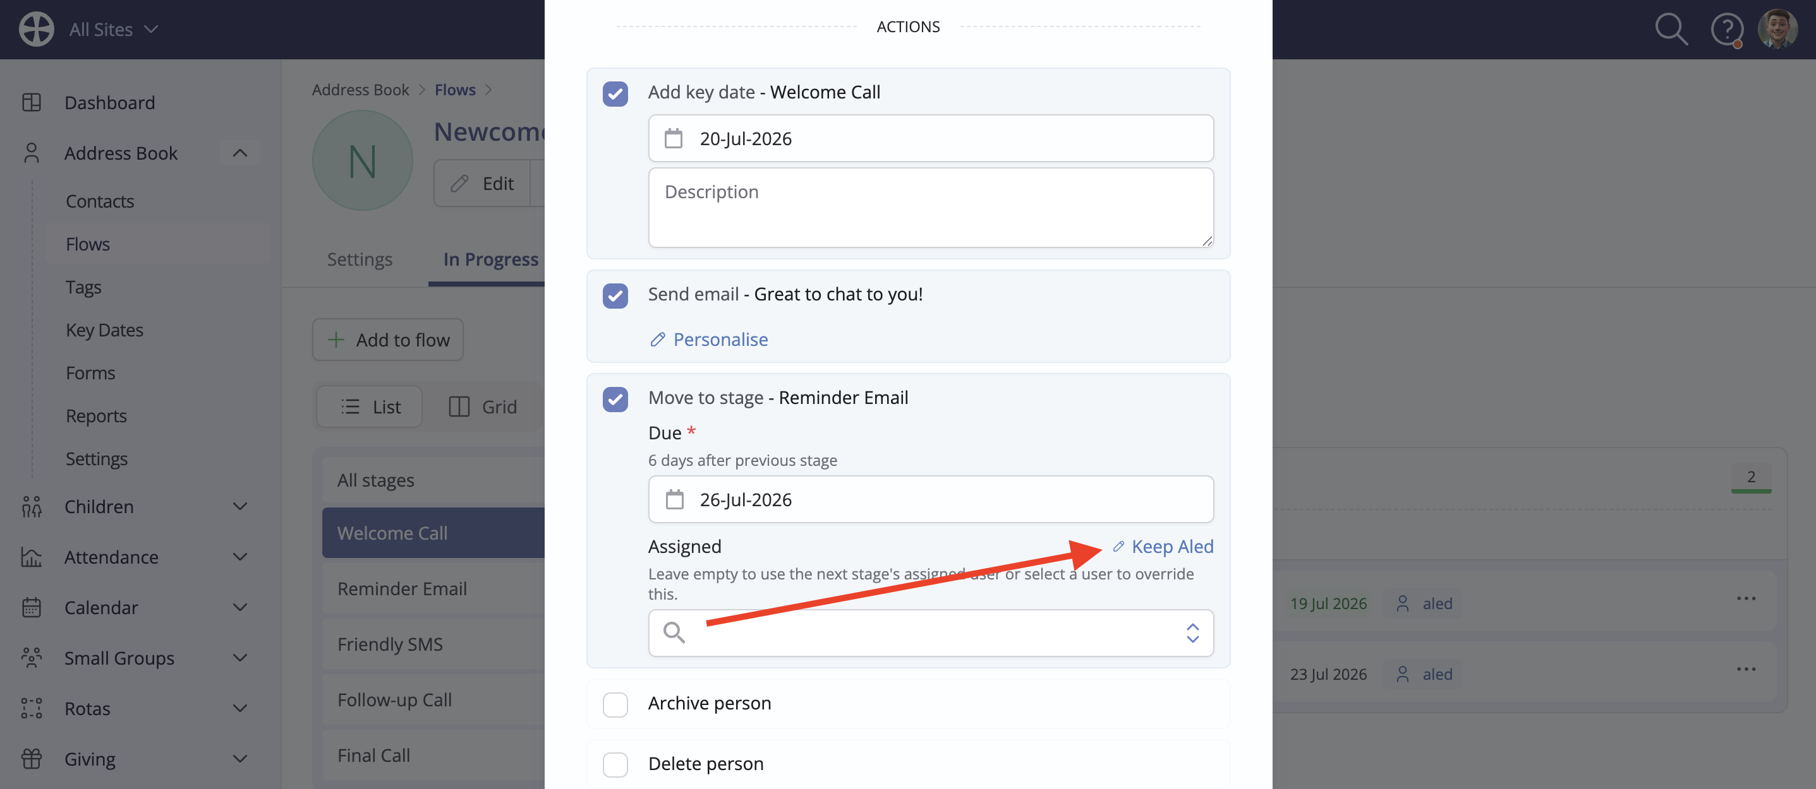
Task: Expand the Rotas section chevron
Action: coord(239,708)
